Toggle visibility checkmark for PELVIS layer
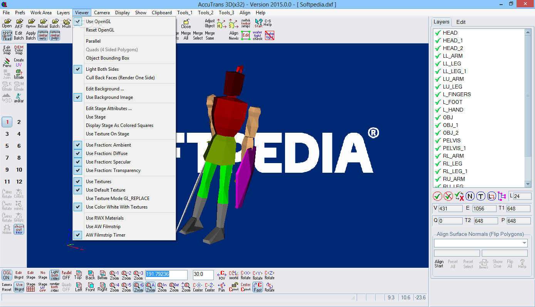 (x=438, y=140)
